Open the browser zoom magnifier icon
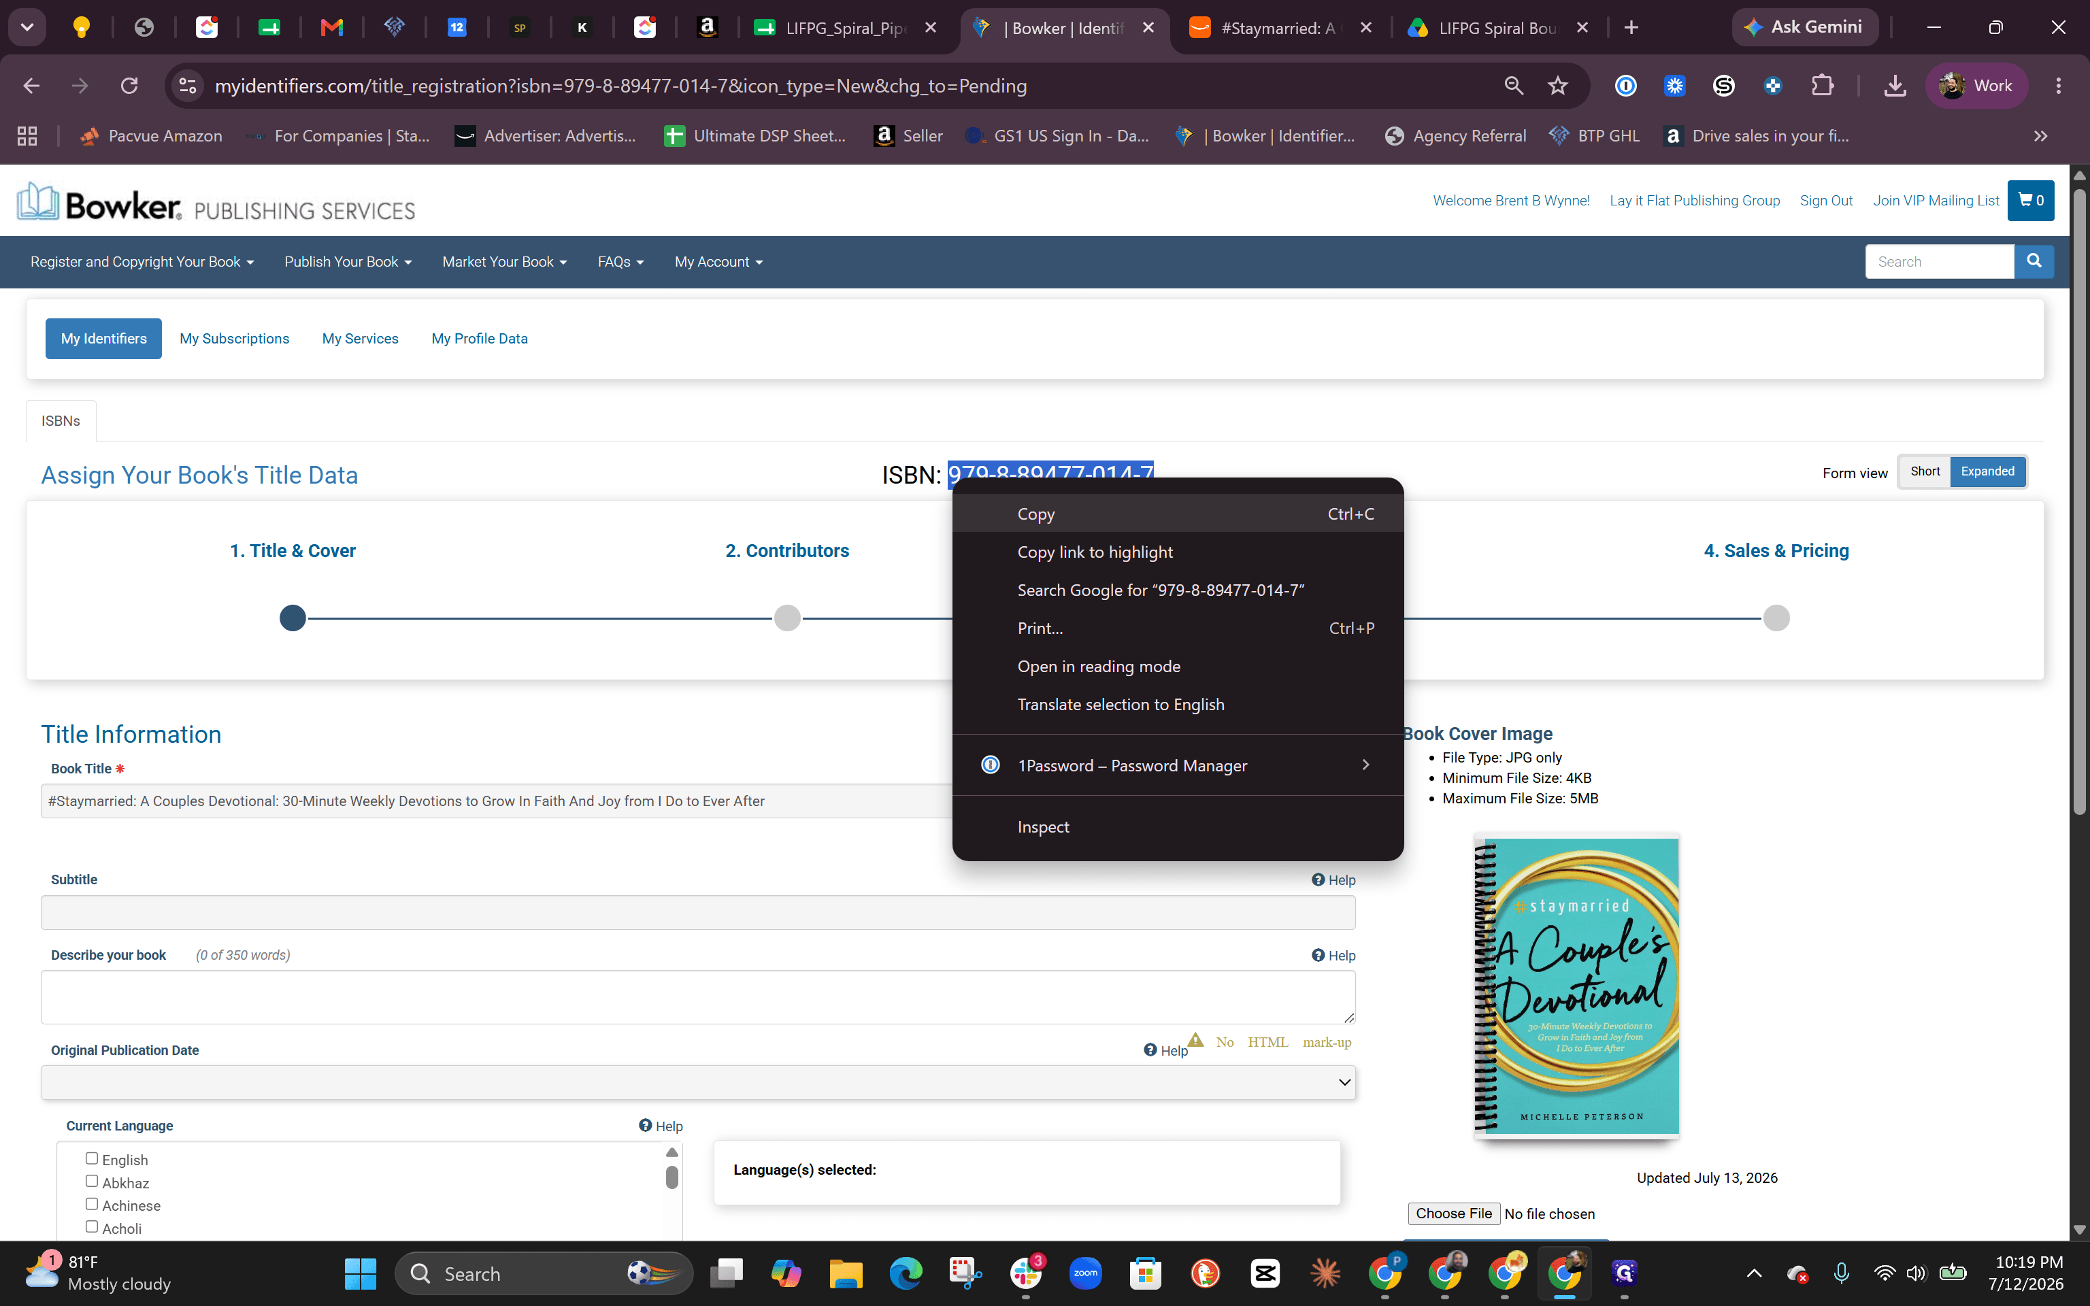This screenshot has height=1306, width=2090. [1514, 86]
